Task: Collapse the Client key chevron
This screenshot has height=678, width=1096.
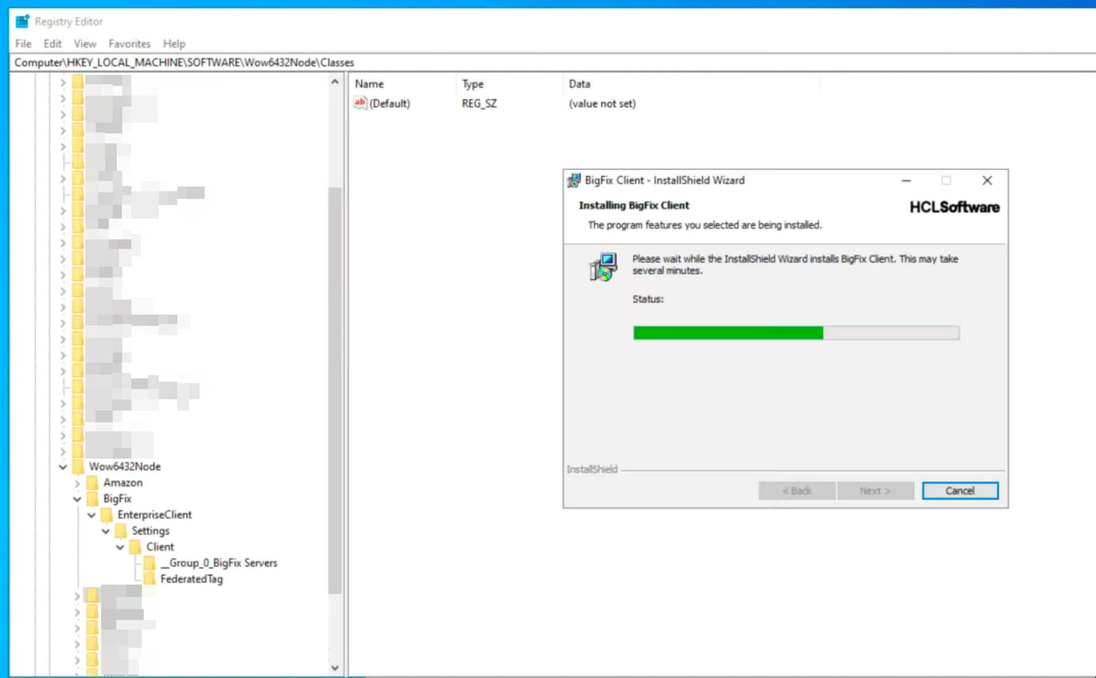Action: (x=120, y=547)
